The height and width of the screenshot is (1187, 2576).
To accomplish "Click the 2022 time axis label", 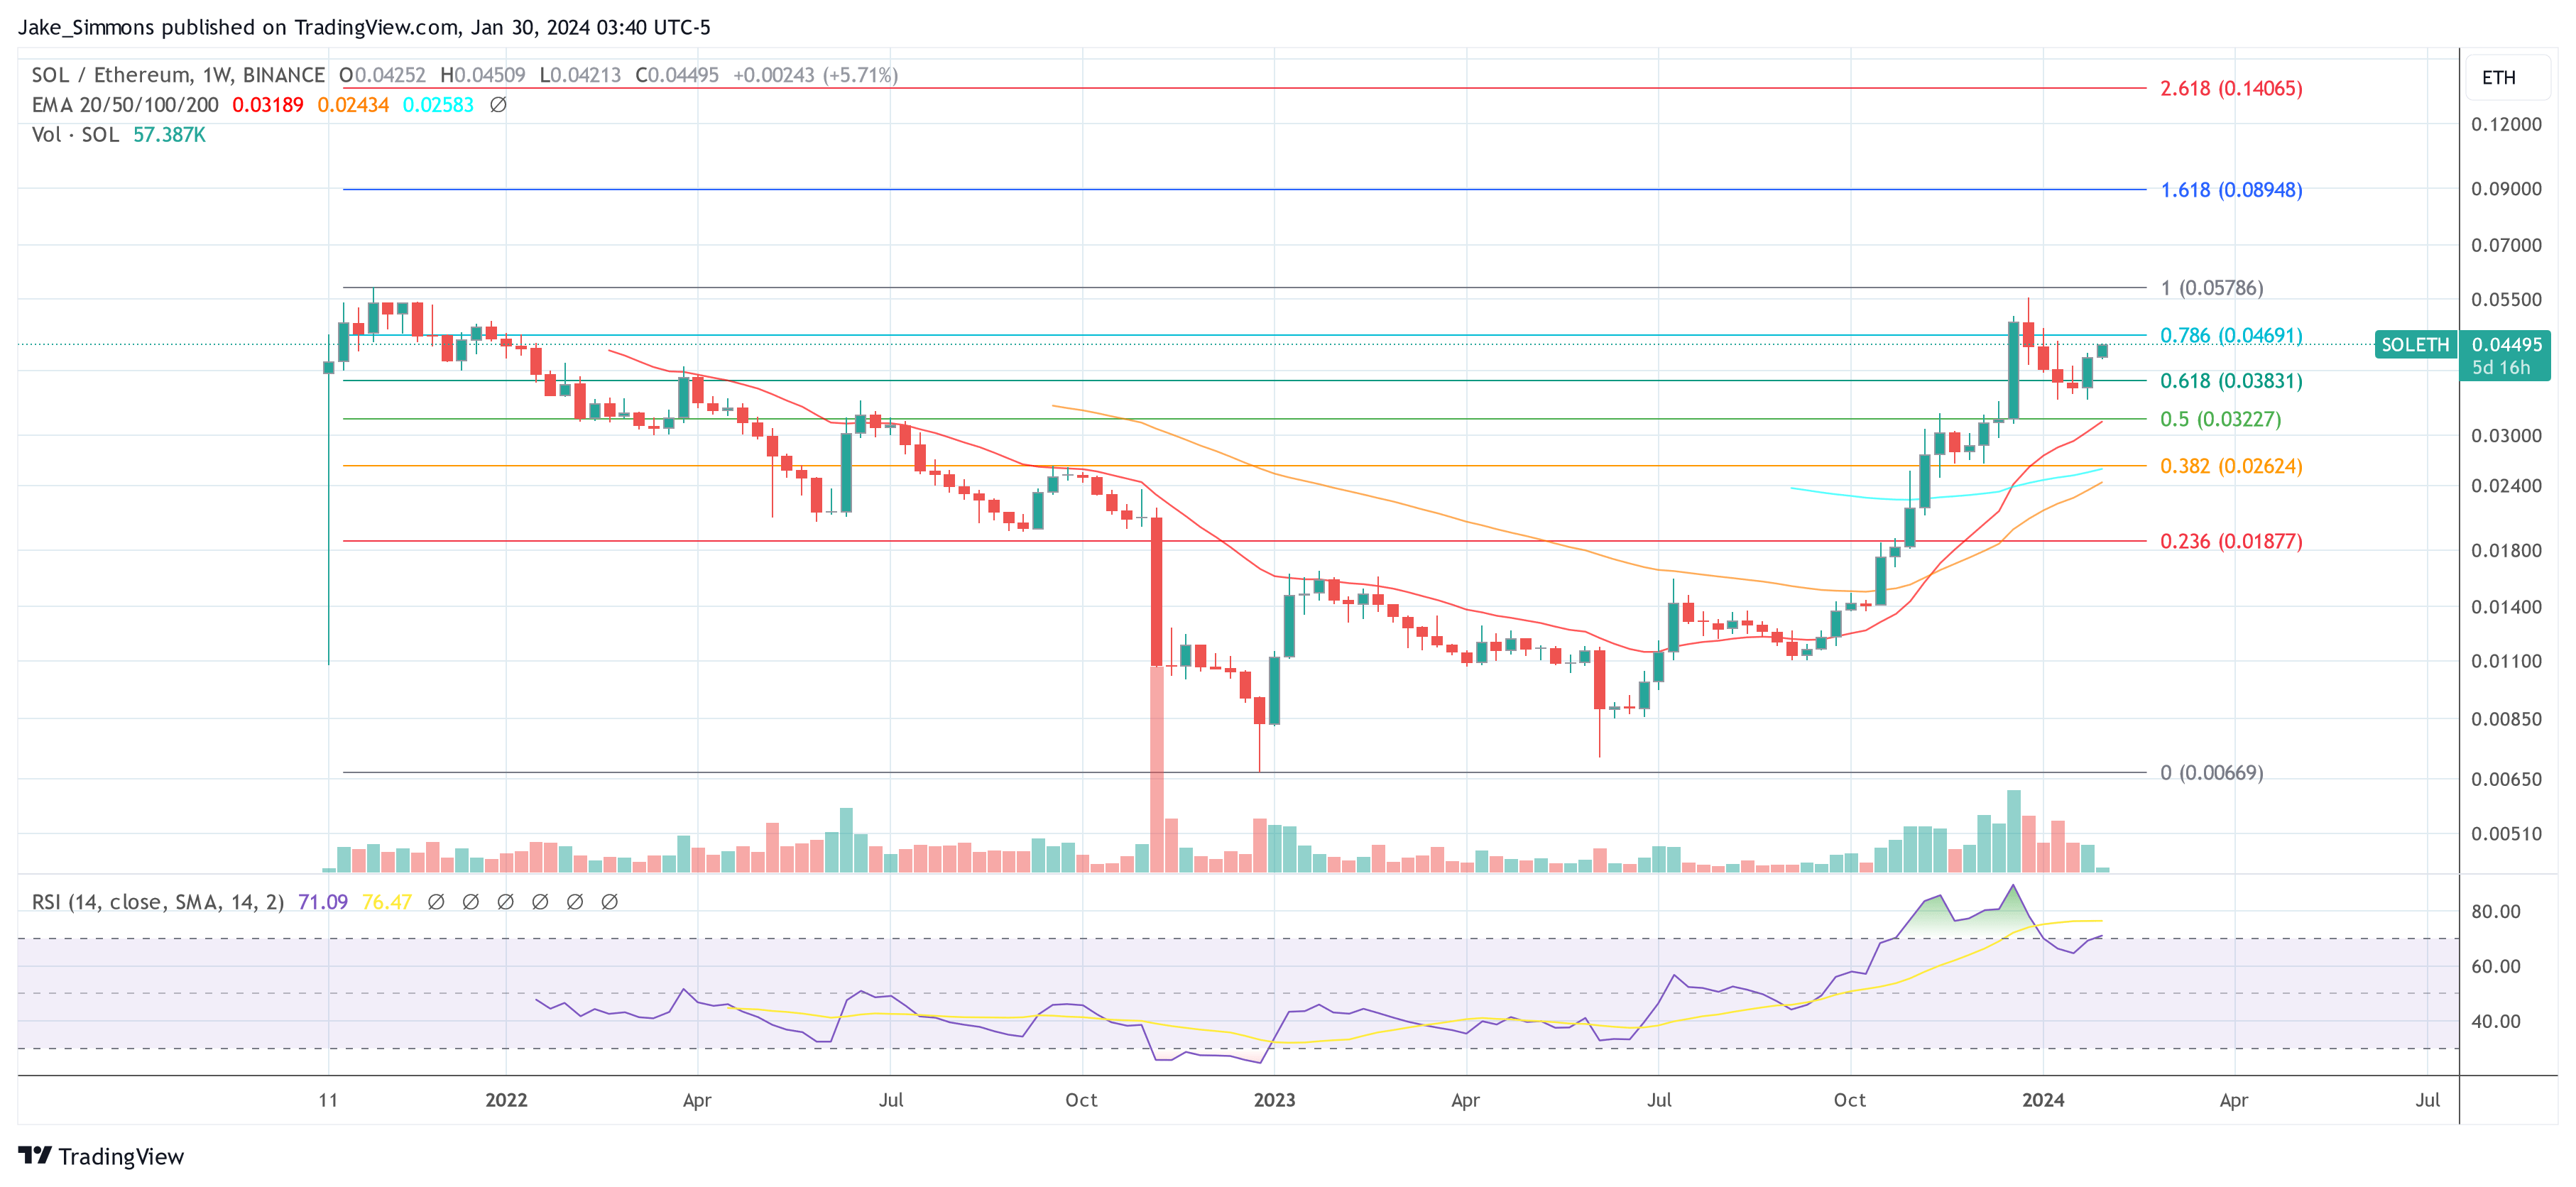I will [506, 1100].
